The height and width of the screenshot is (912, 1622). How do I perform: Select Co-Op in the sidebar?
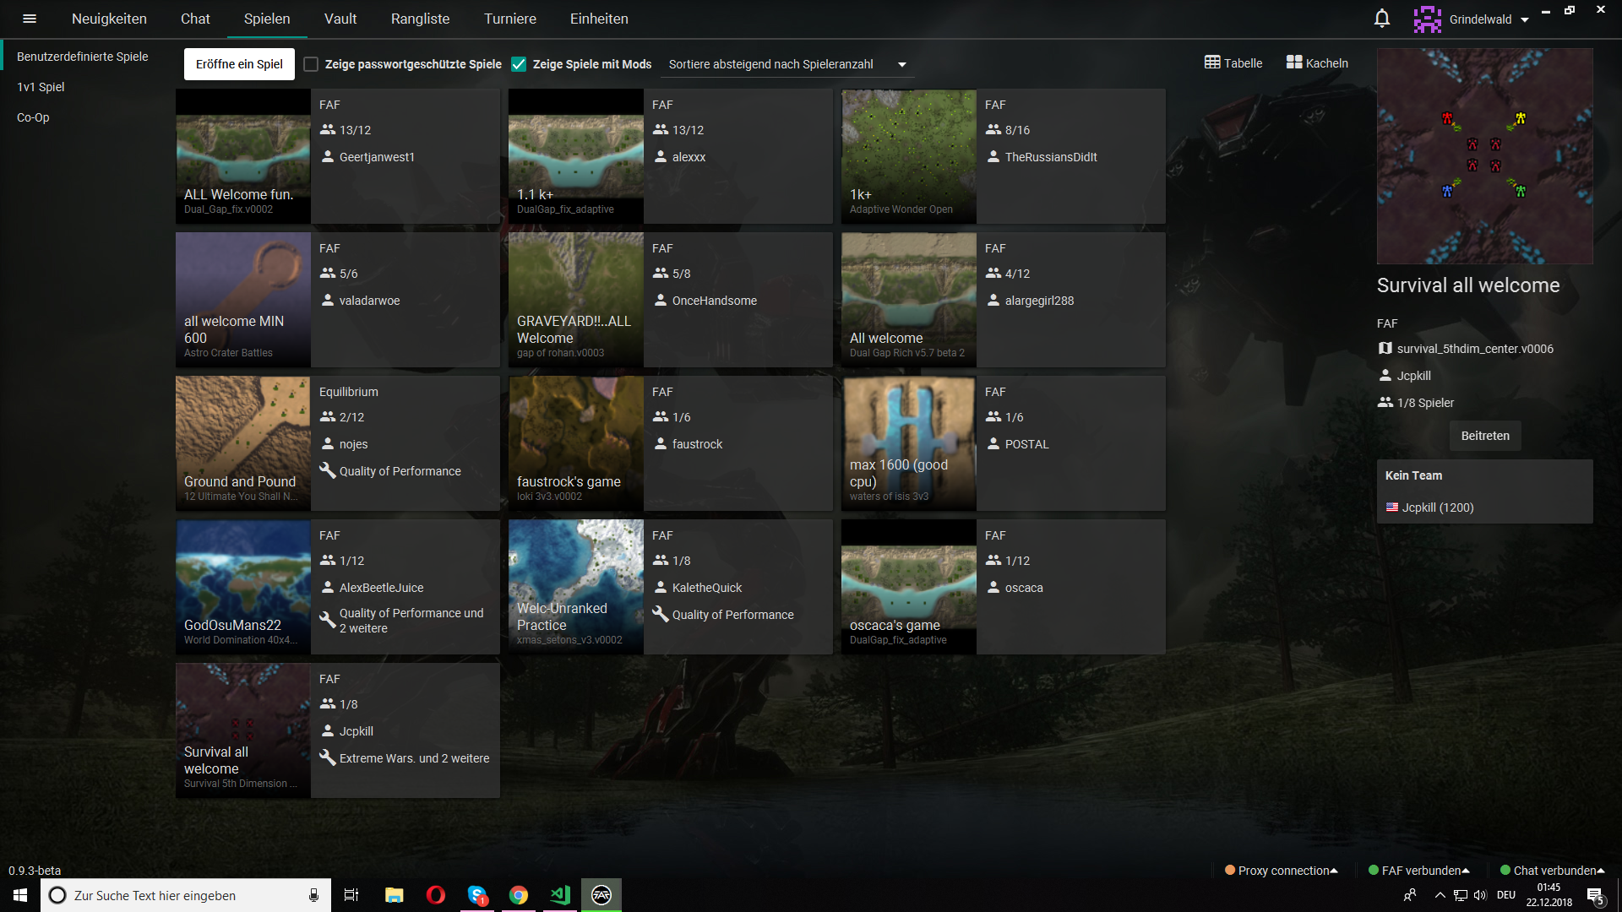tap(33, 117)
